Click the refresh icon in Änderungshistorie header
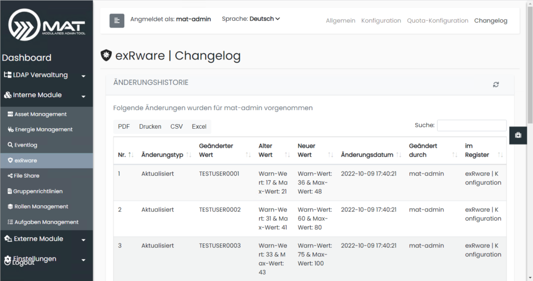This screenshot has height=281, width=533. 496,84
